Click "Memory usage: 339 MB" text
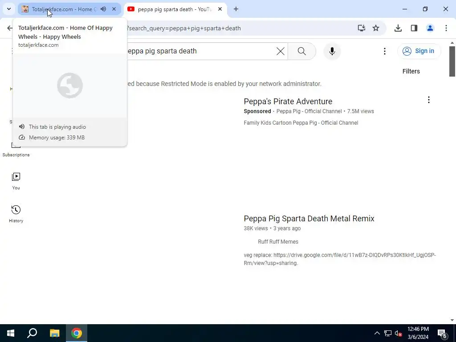This screenshot has height=342, width=456. 57,138
